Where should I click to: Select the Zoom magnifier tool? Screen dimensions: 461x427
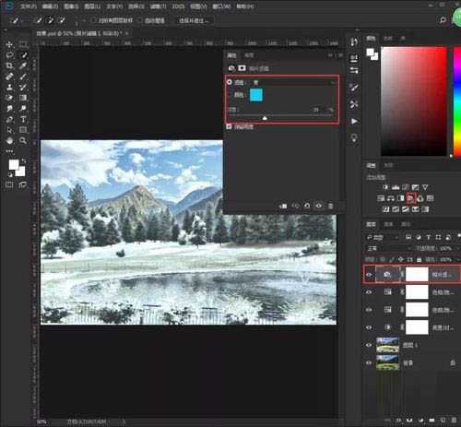point(23,141)
